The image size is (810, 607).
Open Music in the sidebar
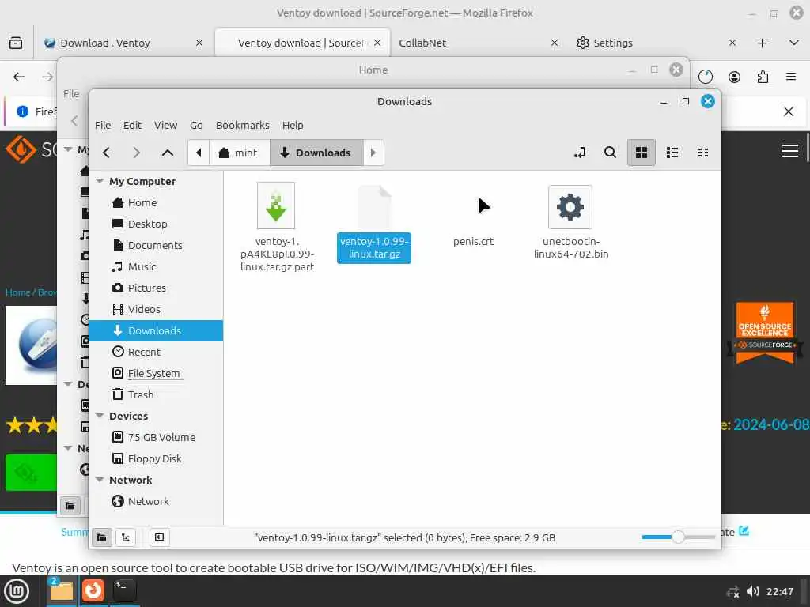[156, 266]
